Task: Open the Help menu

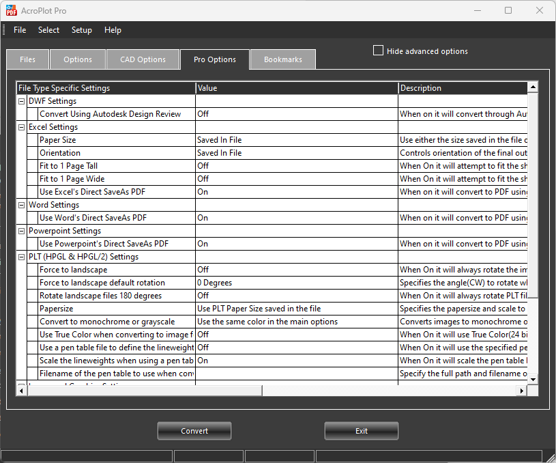Action: point(113,30)
